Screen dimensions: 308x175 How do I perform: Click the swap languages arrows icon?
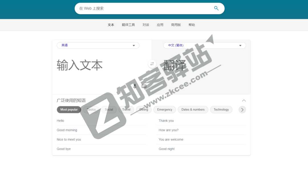(x=152, y=64)
